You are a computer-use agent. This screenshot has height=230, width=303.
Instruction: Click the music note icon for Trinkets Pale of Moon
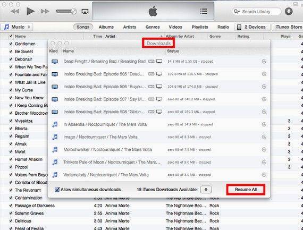pyautogui.click(x=55, y=162)
